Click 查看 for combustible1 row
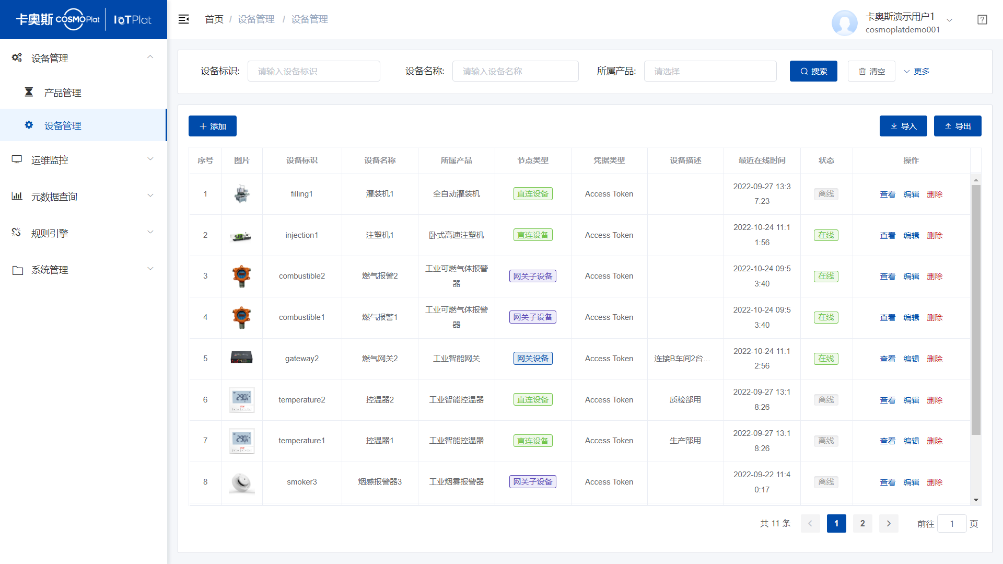Image resolution: width=1003 pixels, height=564 pixels. pyautogui.click(x=888, y=317)
